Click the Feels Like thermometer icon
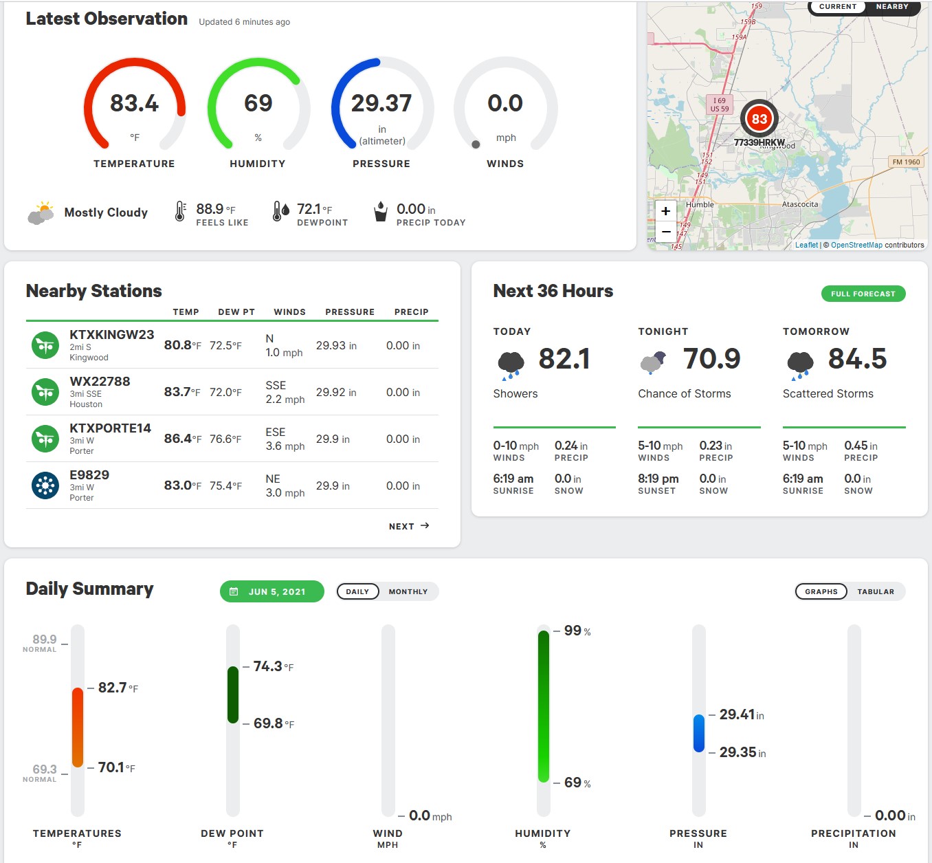Screen dimensions: 932x863 [x=180, y=211]
